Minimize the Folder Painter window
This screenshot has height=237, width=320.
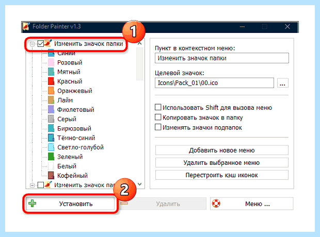[x=242, y=26]
